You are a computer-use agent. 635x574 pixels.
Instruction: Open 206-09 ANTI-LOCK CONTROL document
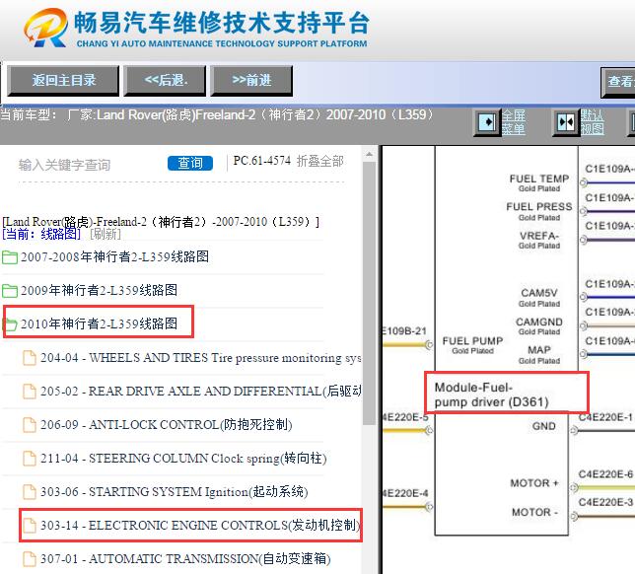166,424
